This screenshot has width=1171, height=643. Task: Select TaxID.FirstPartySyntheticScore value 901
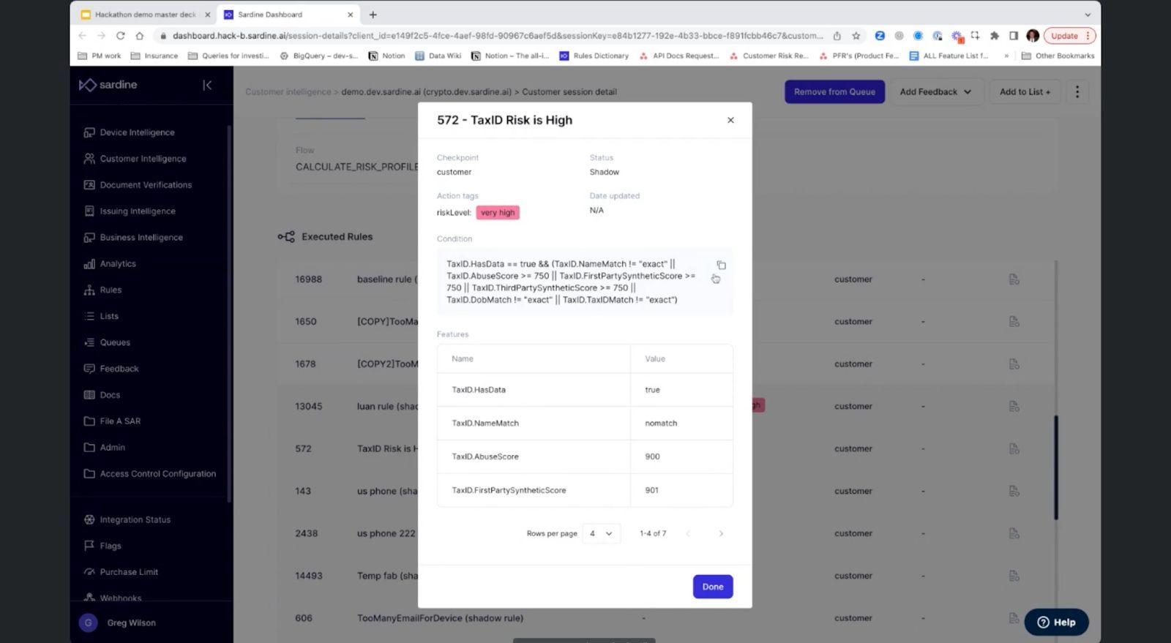coord(651,490)
